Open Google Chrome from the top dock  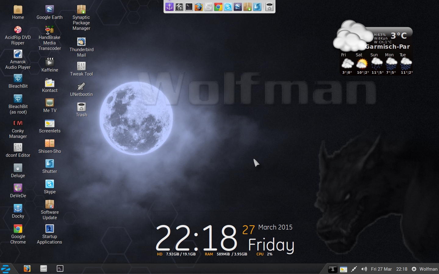(x=218, y=7)
